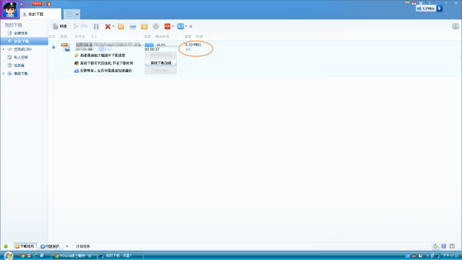Click the 我的下载 taskbar window button
462x260 pixels.
121,256
